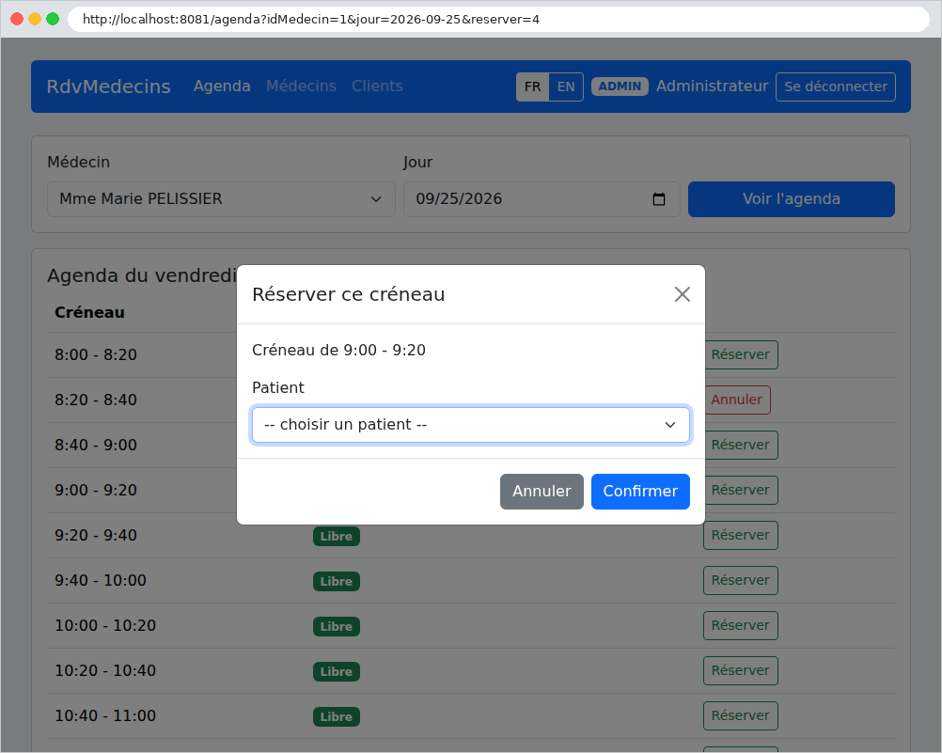The image size is (942, 753).
Task: Reserve the 9:40 - 10:00 slot
Action: coord(740,580)
